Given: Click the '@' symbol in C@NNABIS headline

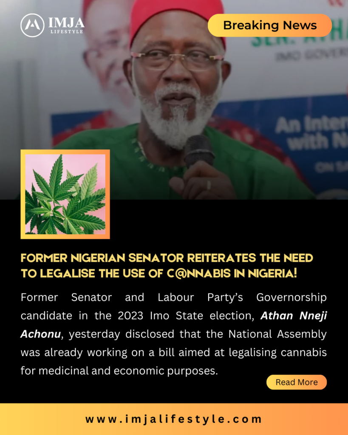Looking at the screenshot, I should pyautogui.click(x=182, y=274).
